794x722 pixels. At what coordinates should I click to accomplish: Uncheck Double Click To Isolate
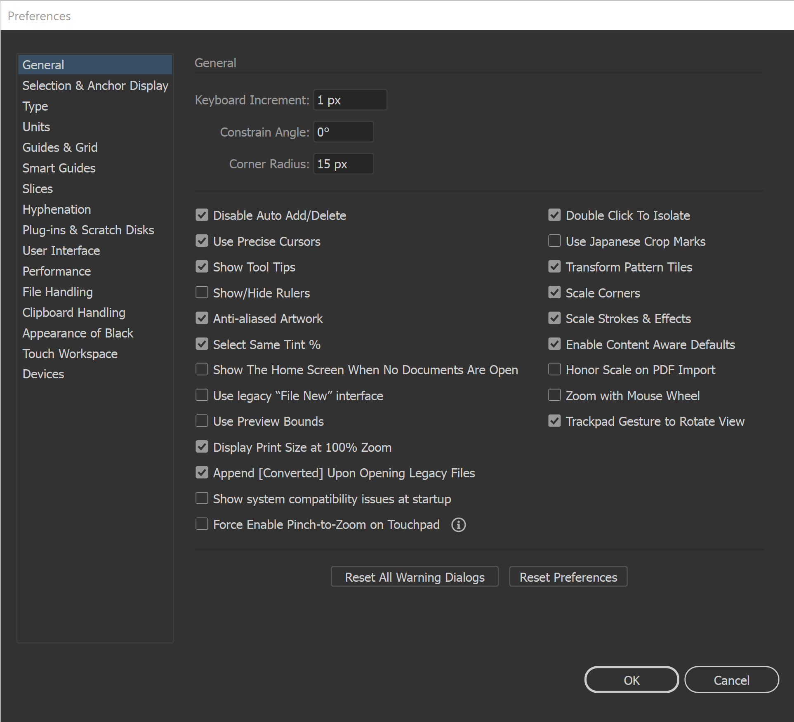pos(554,215)
